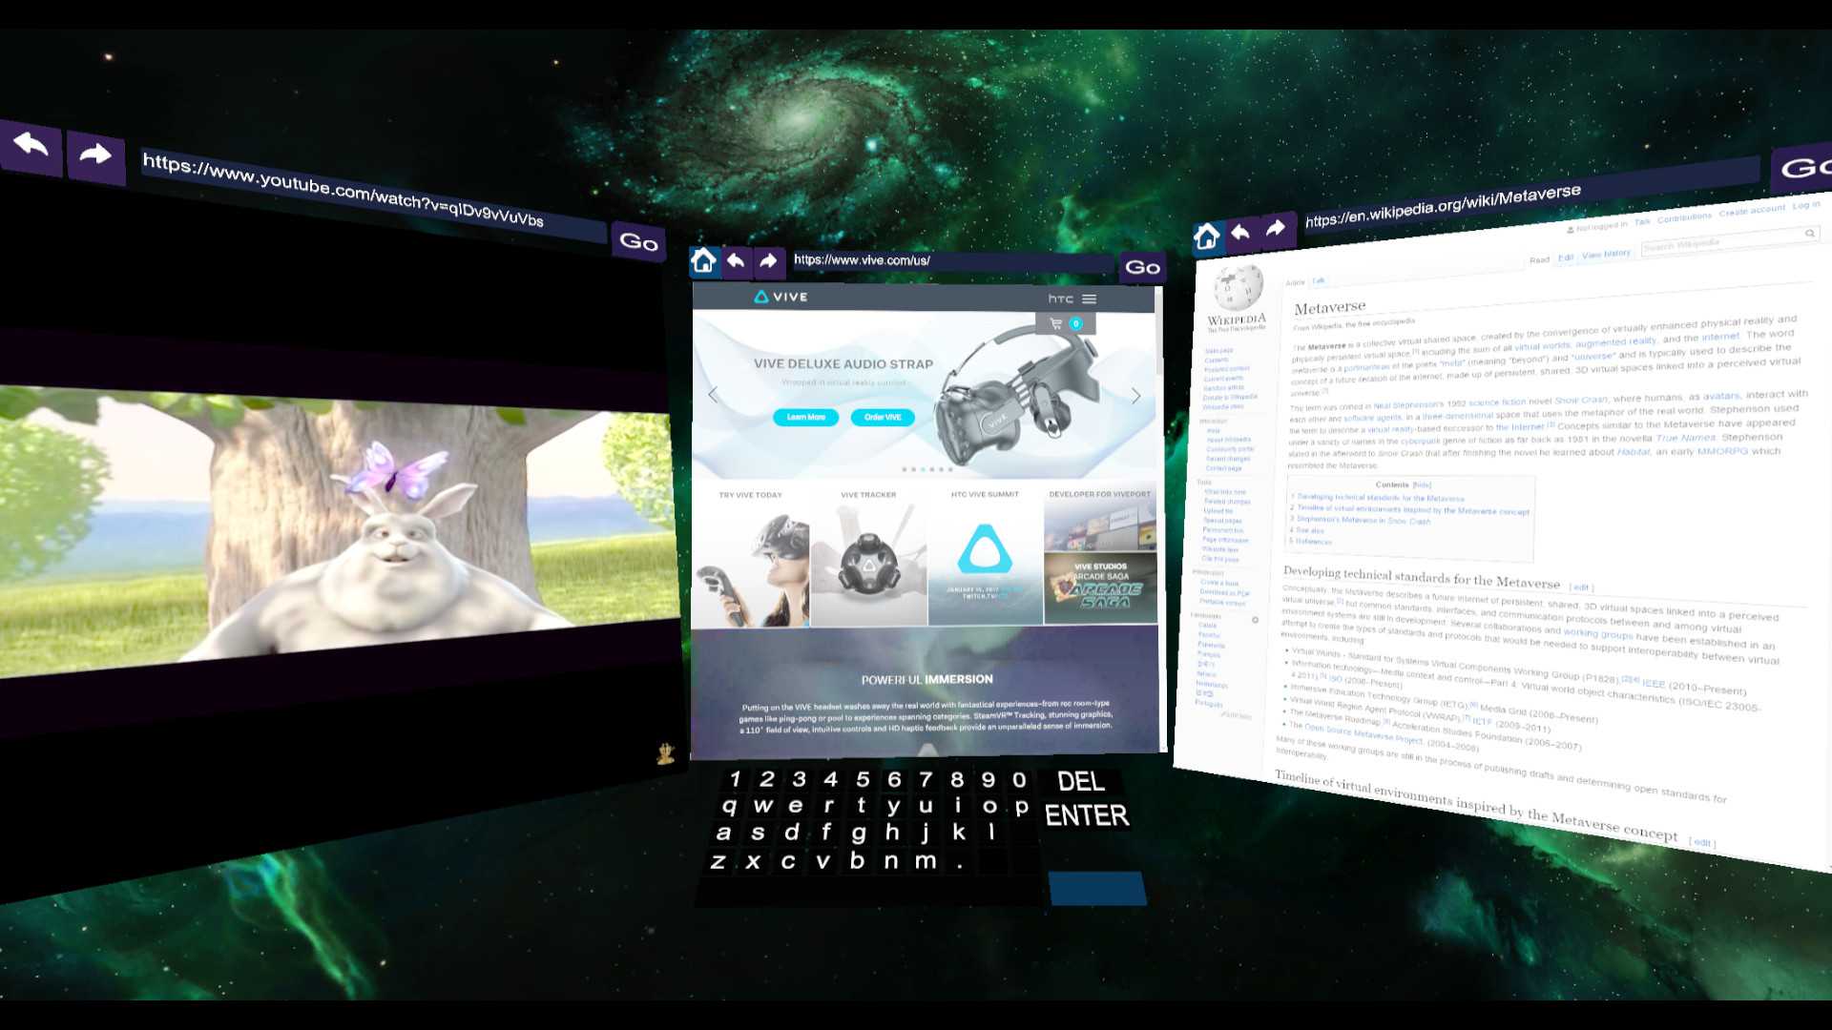Image resolution: width=1832 pixels, height=1030 pixels.
Task: Tap the 0 key on virtual keyboard
Action: coord(1019,779)
